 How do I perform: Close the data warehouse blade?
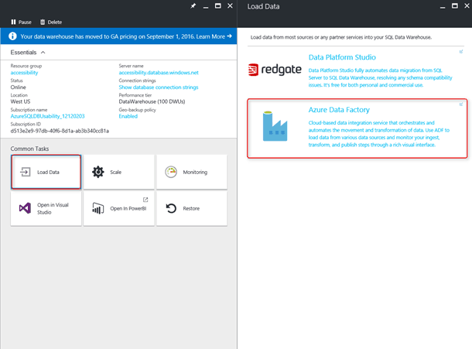(x=230, y=6)
